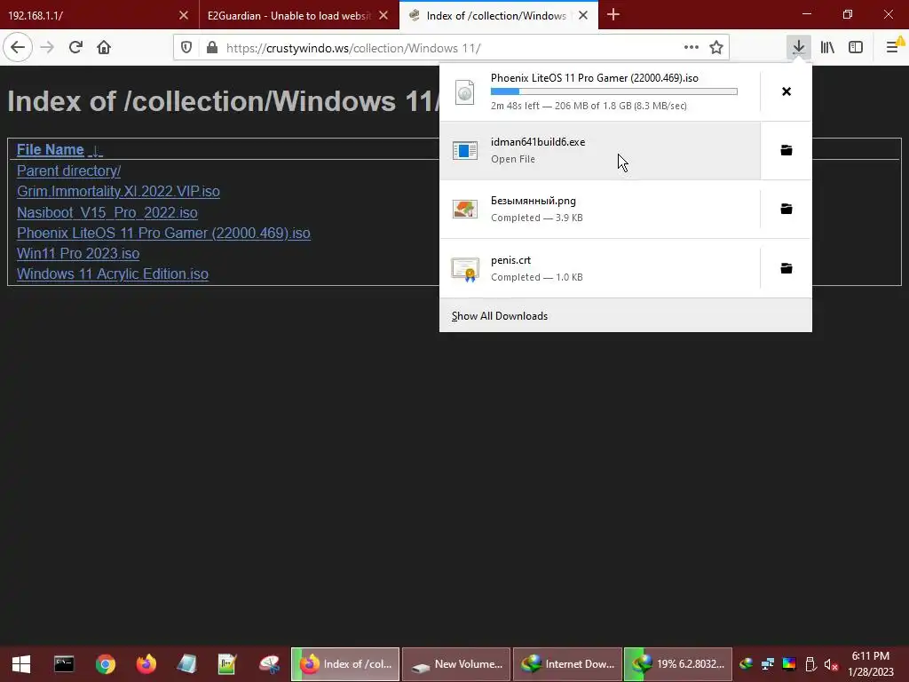Image resolution: width=909 pixels, height=682 pixels.
Task: Switch to New Volume taskbar window
Action: pos(456,664)
